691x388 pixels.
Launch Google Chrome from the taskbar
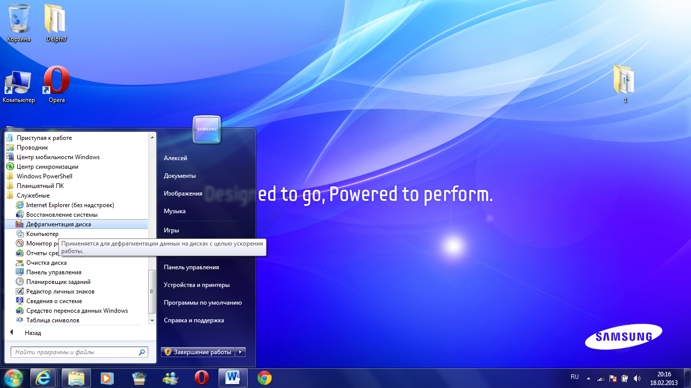tap(265, 378)
